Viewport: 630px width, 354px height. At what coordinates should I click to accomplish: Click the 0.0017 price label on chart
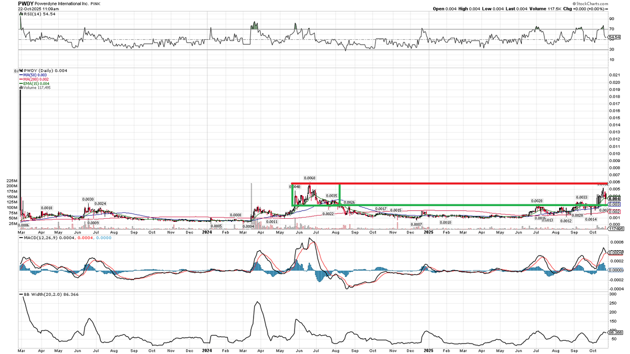[381, 209]
